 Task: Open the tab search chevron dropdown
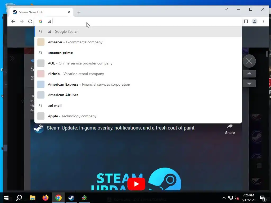[226, 9]
